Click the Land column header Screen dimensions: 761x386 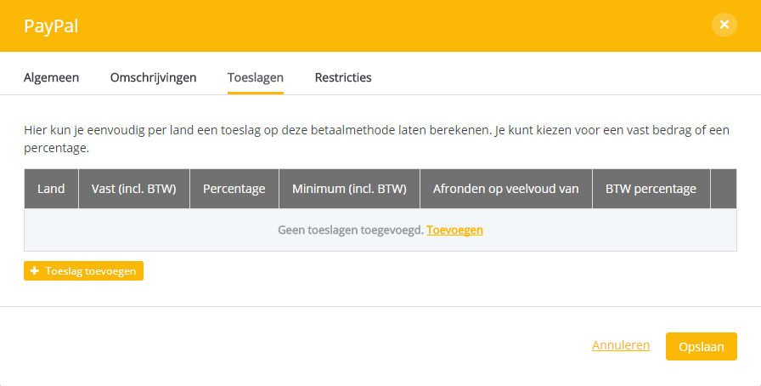coord(51,189)
